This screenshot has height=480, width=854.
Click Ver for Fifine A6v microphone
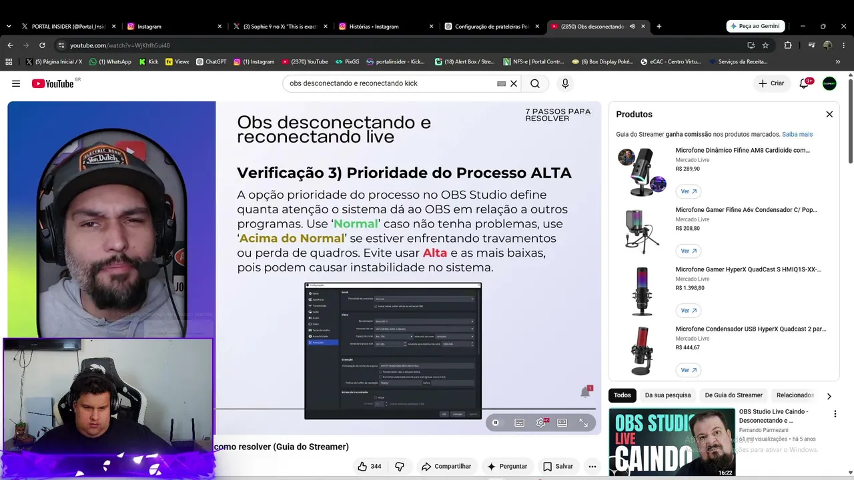[x=689, y=251]
